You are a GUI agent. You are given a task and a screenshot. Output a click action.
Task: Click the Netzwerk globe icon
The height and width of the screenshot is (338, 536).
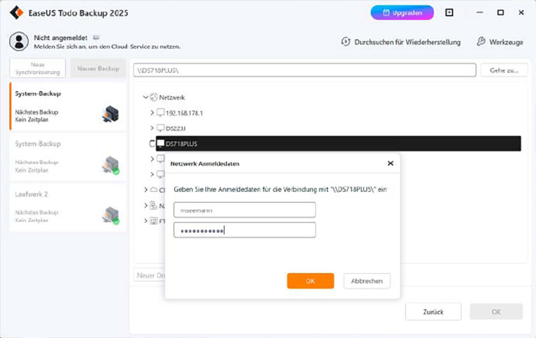pyautogui.click(x=154, y=97)
